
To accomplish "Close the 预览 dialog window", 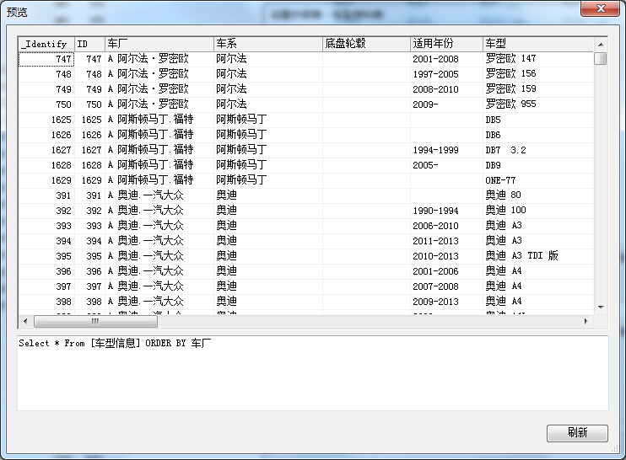I will coord(601,8).
